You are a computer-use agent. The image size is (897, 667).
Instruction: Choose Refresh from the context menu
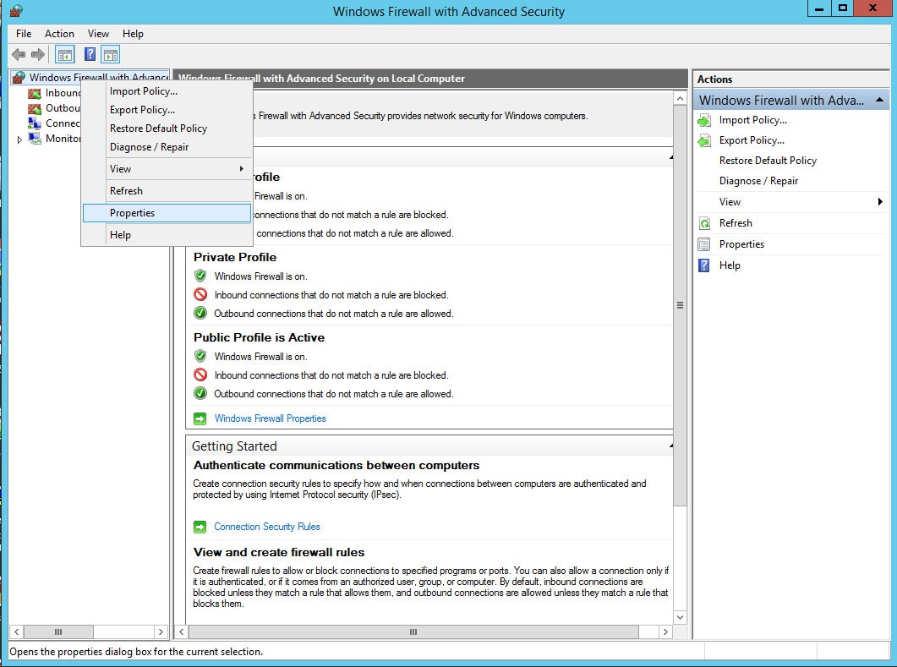pos(167,191)
